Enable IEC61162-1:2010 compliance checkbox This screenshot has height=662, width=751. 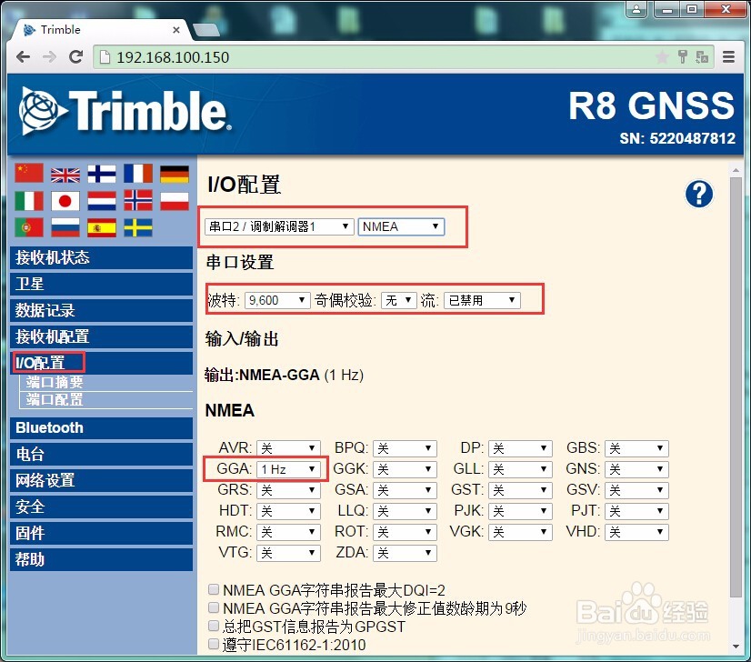click(214, 644)
